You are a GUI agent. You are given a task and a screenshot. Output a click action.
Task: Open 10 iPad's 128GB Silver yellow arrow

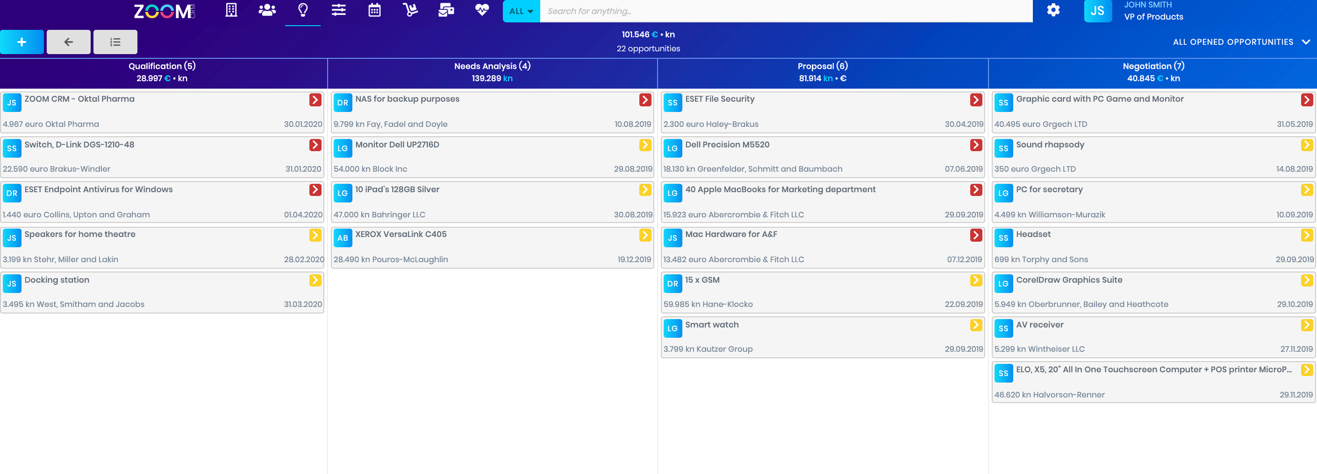(645, 190)
